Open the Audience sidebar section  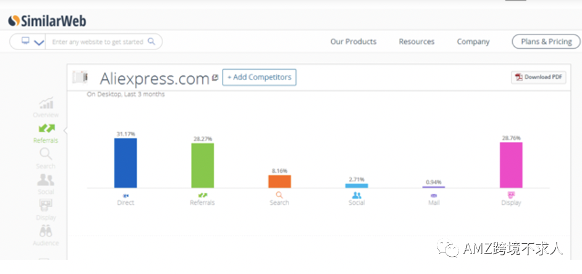[x=46, y=235]
